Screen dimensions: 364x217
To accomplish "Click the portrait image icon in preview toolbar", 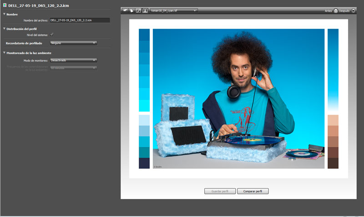I will [x=145, y=10].
